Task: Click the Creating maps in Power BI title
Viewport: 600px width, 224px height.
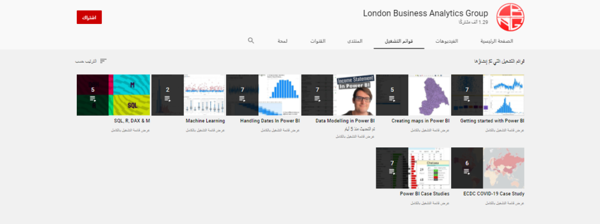Action: [421, 121]
